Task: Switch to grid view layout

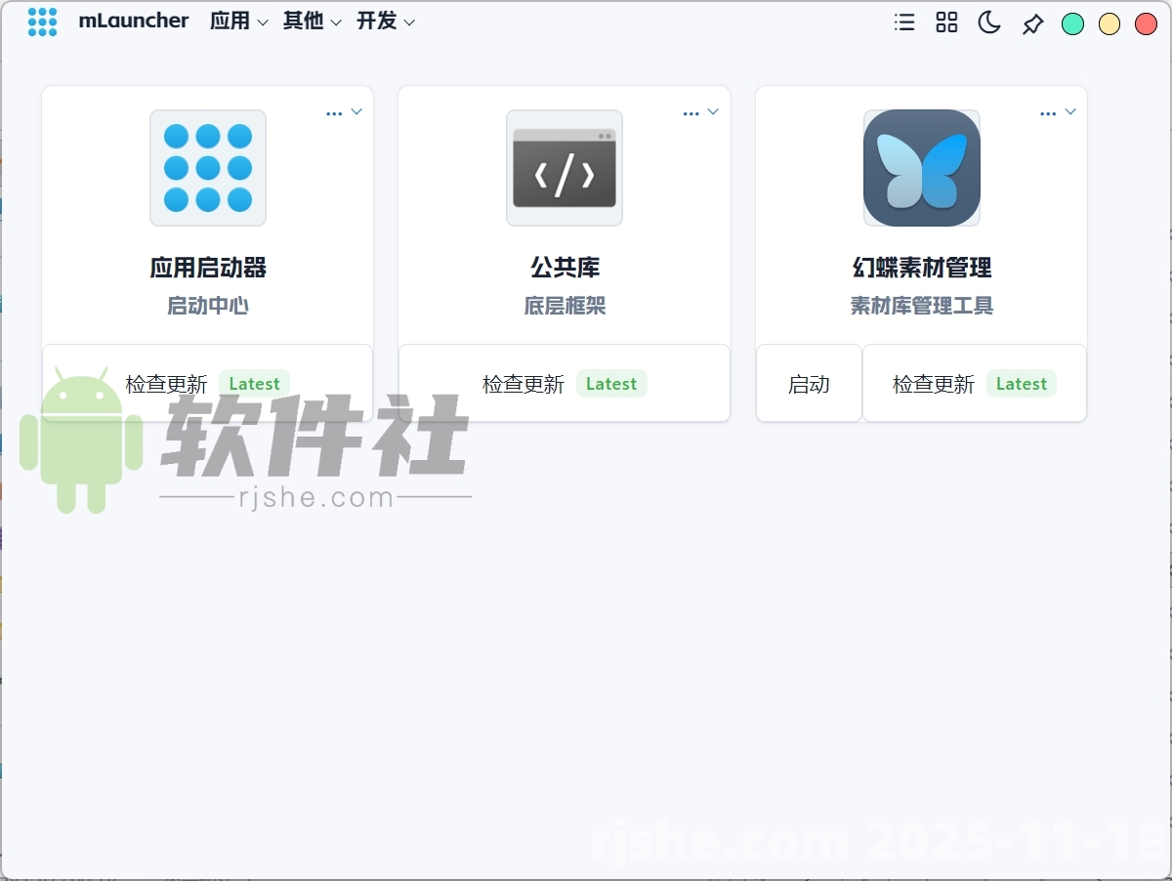Action: 946,22
